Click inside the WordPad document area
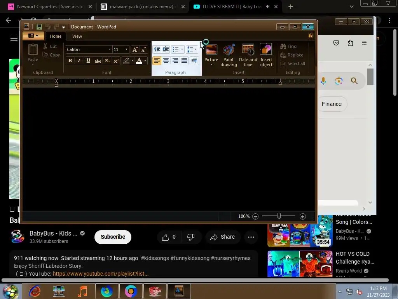398x299 pixels. [169, 149]
